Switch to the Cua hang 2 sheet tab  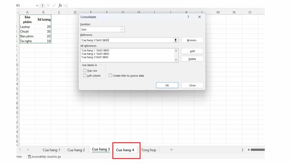[76, 150]
